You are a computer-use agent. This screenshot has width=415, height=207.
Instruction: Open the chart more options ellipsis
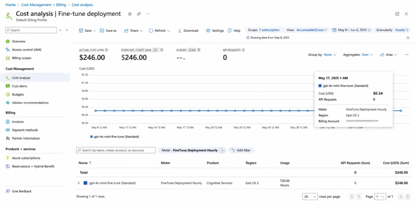tap(406, 55)
